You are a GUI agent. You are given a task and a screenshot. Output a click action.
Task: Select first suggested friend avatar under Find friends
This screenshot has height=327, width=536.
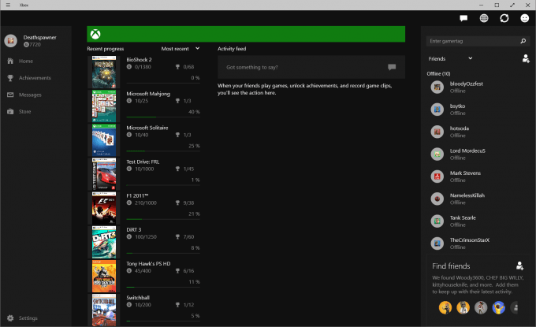click(x=445, y=307)
